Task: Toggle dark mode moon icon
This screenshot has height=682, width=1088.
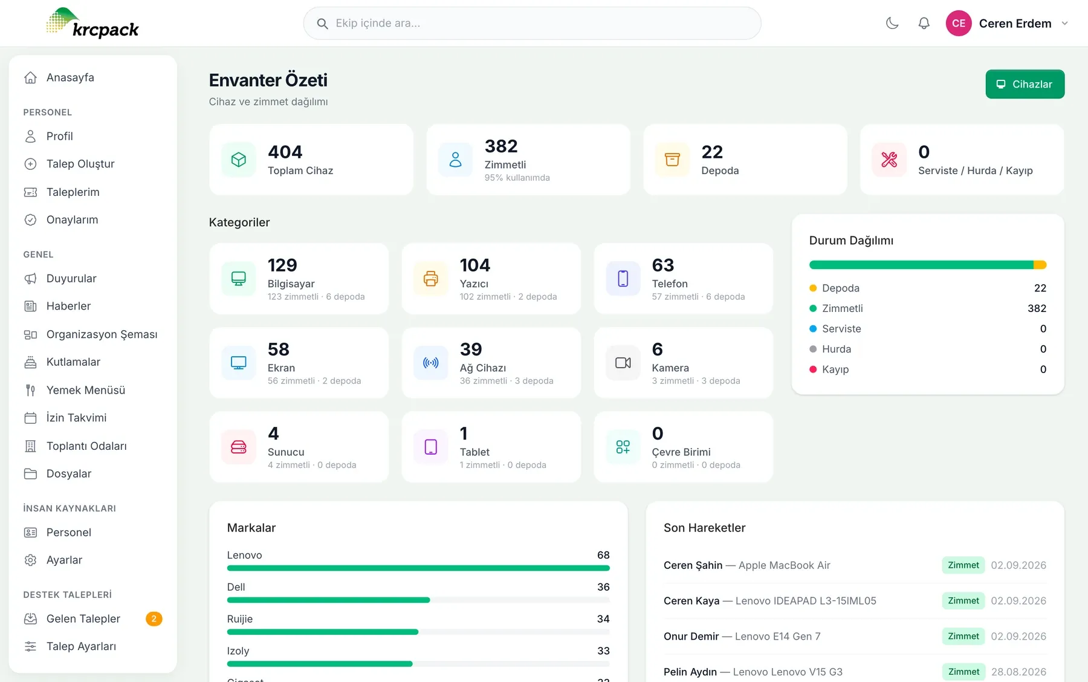Action: [892, 24]
